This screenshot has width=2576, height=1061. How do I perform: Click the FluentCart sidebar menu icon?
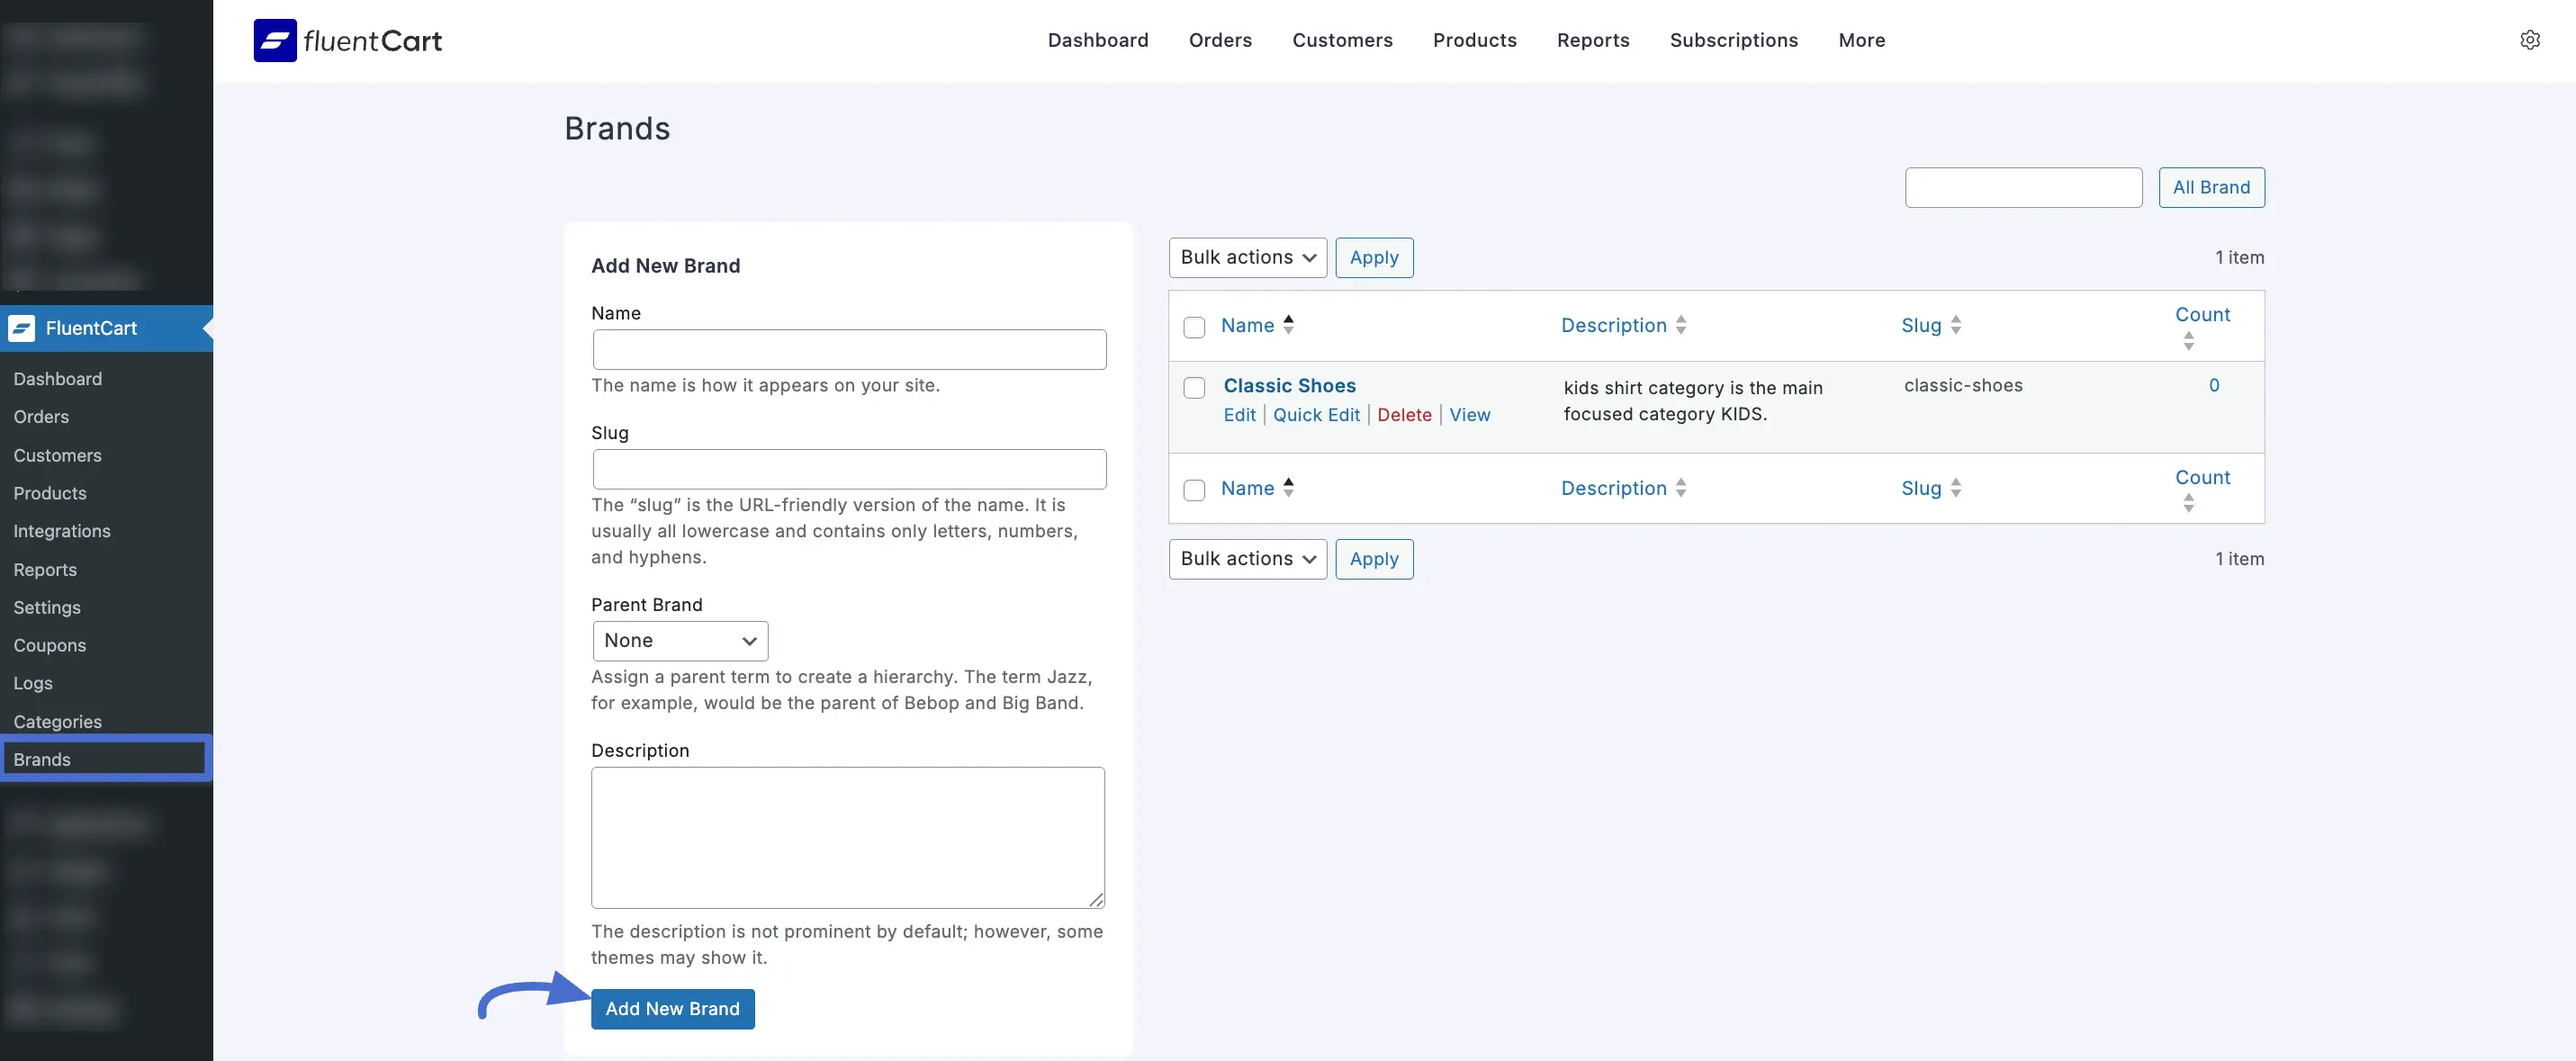(x=22, y=328)
